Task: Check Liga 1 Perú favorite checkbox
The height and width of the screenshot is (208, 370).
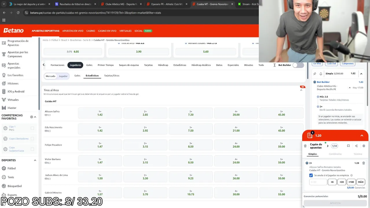Action: [x=32, y=128]
